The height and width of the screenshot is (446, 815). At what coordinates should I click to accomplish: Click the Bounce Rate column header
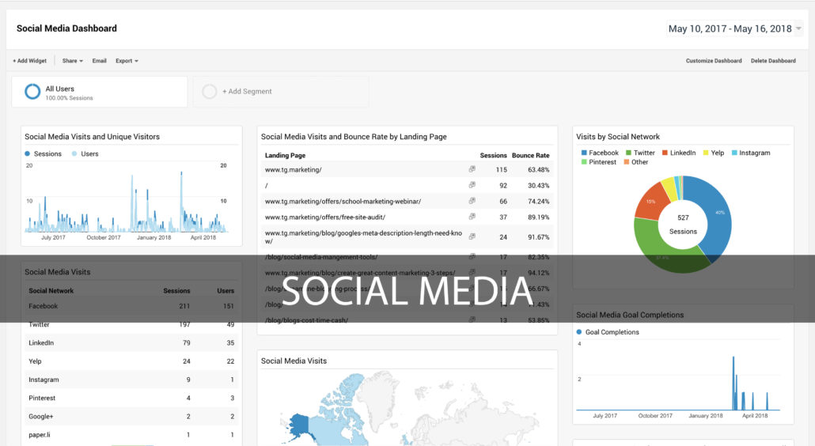coord(530,155)
